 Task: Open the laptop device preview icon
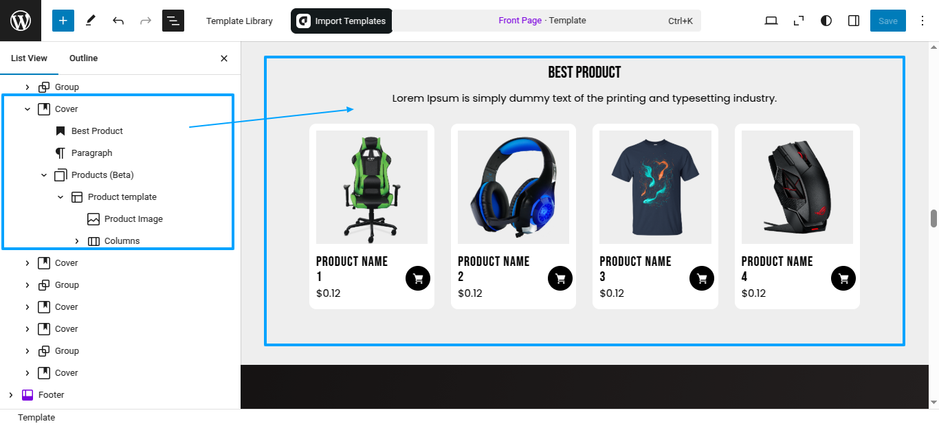tap(771, 21)
